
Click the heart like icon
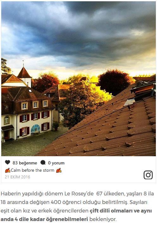pyautogui.click(x=7, y=162)
